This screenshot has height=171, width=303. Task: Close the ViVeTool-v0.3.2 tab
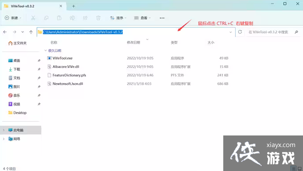click(61, 6)
